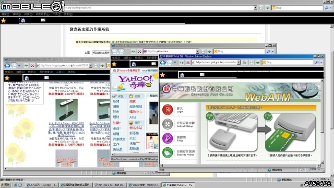Open search provider dropdown in WebATM window
Viewport: 334px width, 188px height.
tap(321, 62)
